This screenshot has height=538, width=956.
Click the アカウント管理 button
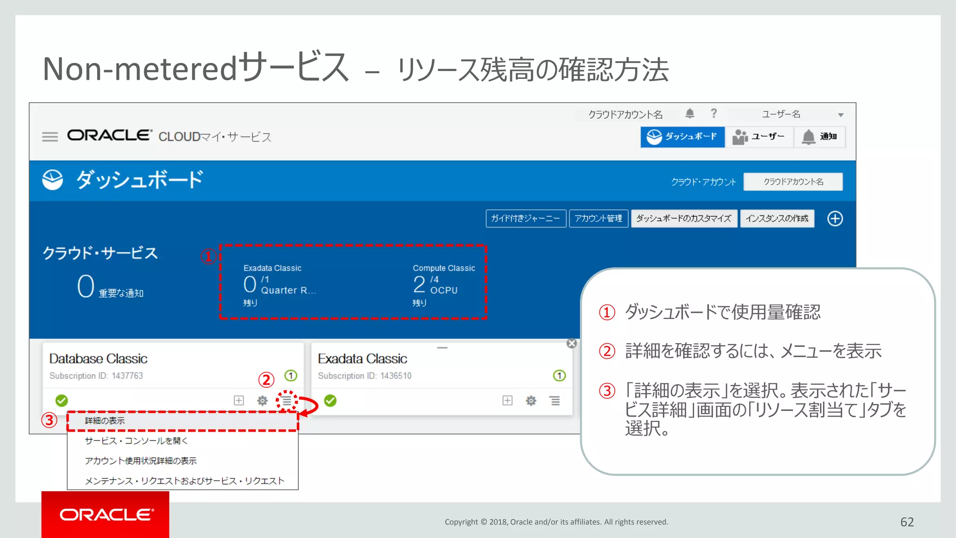pos(598,219)
